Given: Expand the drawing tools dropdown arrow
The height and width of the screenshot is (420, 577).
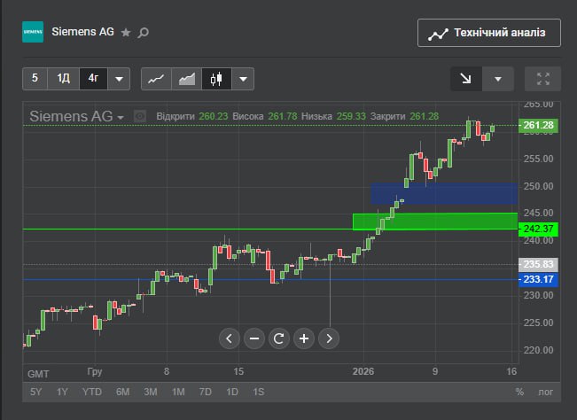Looking at the screenshot, I should pos(498,79).
